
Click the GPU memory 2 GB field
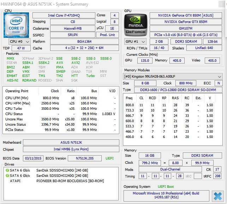(159, 42)
